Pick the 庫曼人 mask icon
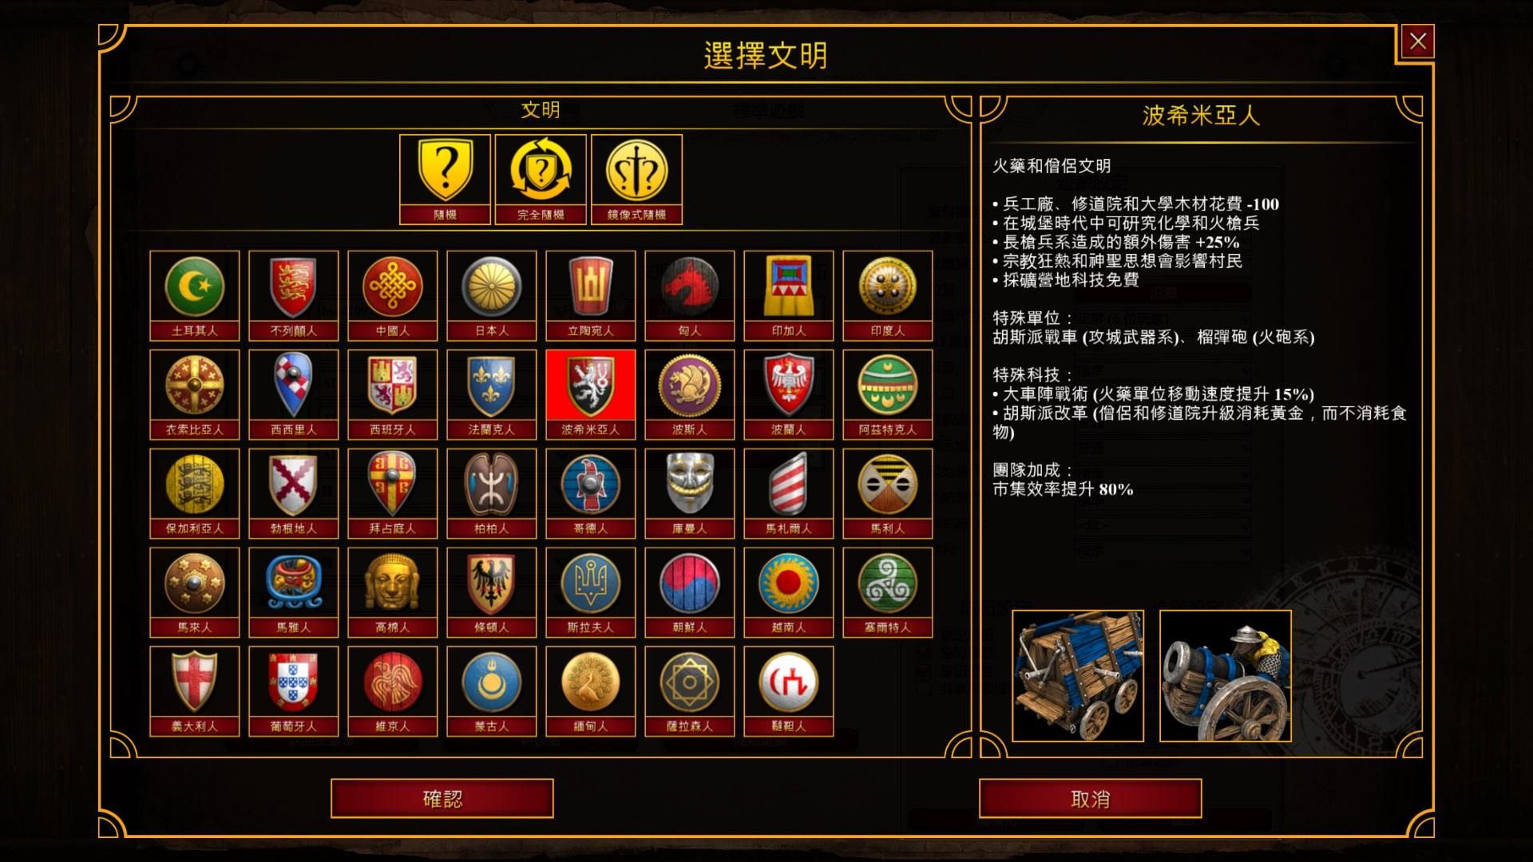This screenshot has width=1533, height=862. (689, 494)
